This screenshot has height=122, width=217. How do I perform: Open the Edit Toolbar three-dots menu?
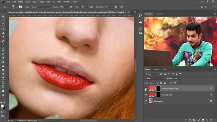pos(3,99)
